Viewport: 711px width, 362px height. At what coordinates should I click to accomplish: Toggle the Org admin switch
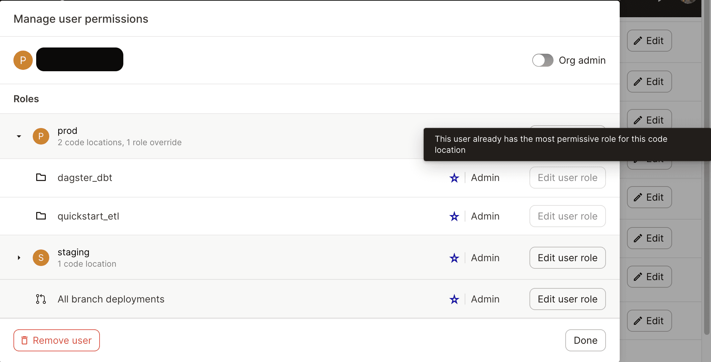click(x=543, y=60)
